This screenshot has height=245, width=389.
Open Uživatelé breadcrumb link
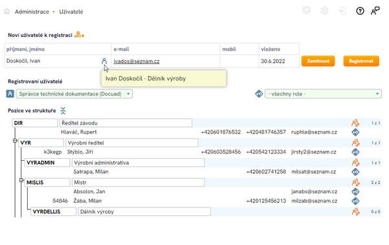pos(71,12)
